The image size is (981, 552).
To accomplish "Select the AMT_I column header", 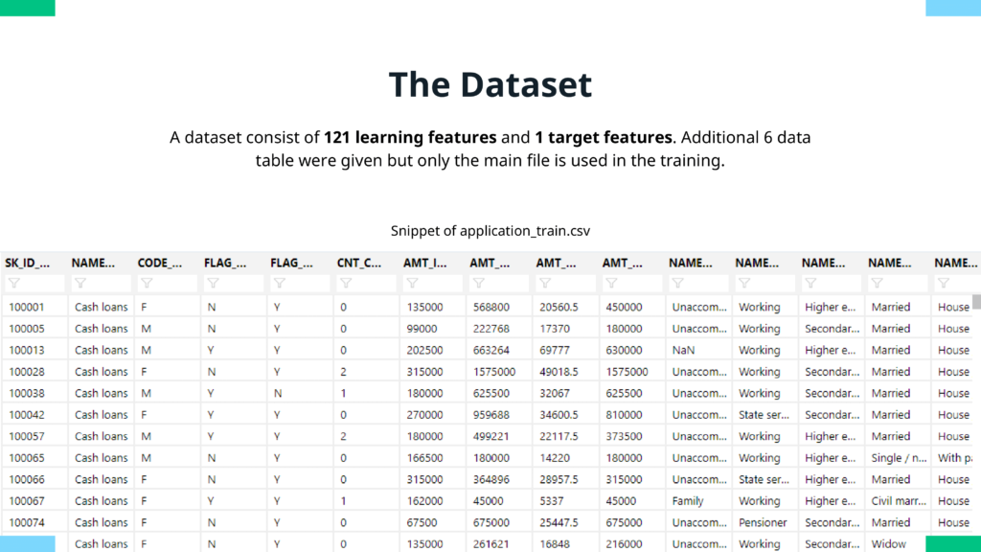I will pyautogui.click(x=424, y=263).
